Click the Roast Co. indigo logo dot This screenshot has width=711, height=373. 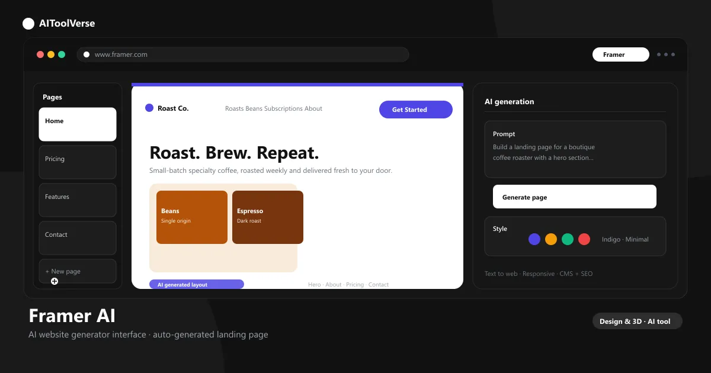(x=149, y=108)
